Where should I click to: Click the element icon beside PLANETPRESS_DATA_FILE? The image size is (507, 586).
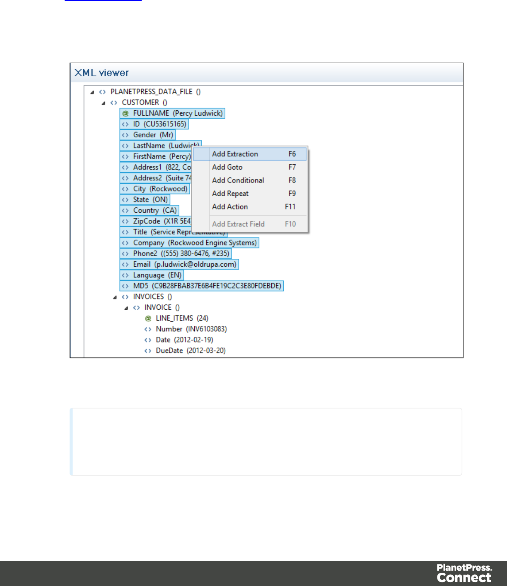tap(102, 92)
